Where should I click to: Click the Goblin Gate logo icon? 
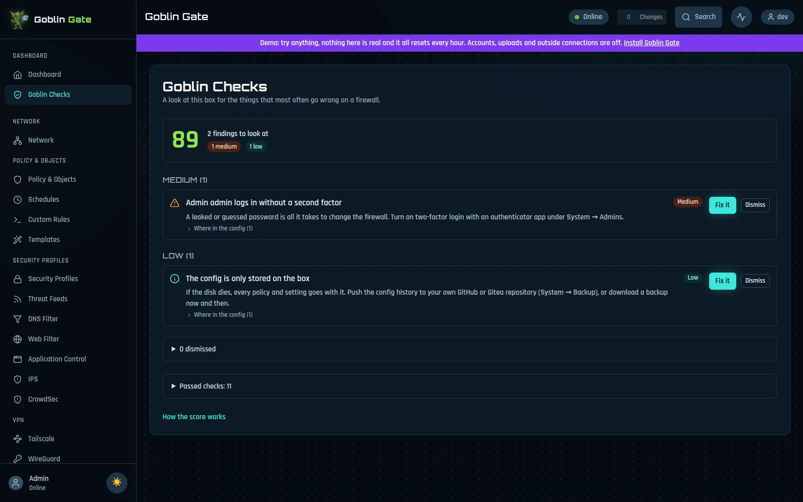point(19,19)
